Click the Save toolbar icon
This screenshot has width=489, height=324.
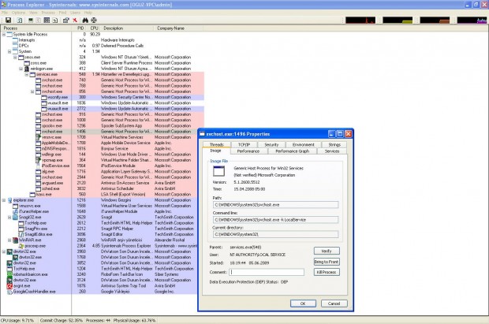[x=8, y=20]
